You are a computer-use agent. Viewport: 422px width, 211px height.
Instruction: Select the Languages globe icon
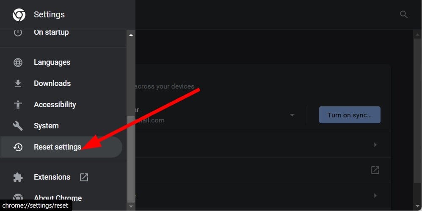[x=18, y=63]
